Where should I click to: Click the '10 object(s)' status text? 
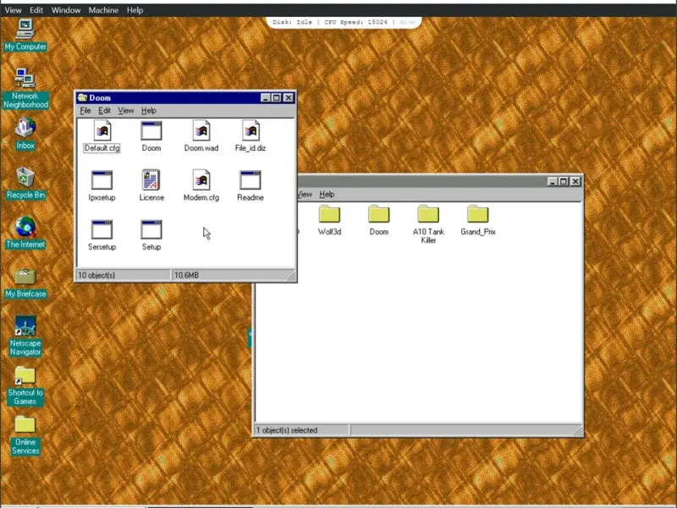tap(96, 275)
